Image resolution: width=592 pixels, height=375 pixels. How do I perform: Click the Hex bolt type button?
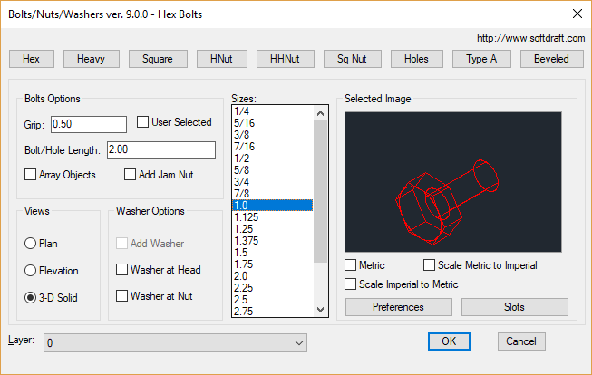tap(32, 59)
